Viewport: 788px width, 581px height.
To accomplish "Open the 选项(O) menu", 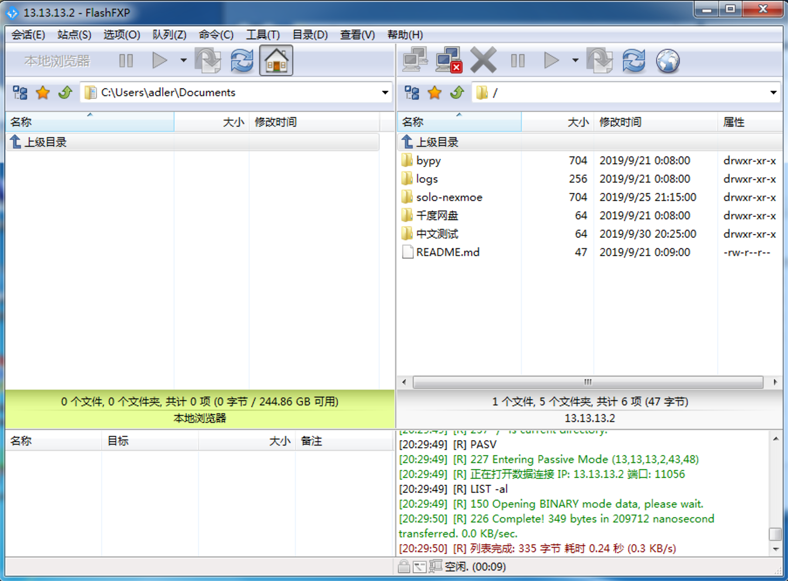I will [x=122, y=35].
